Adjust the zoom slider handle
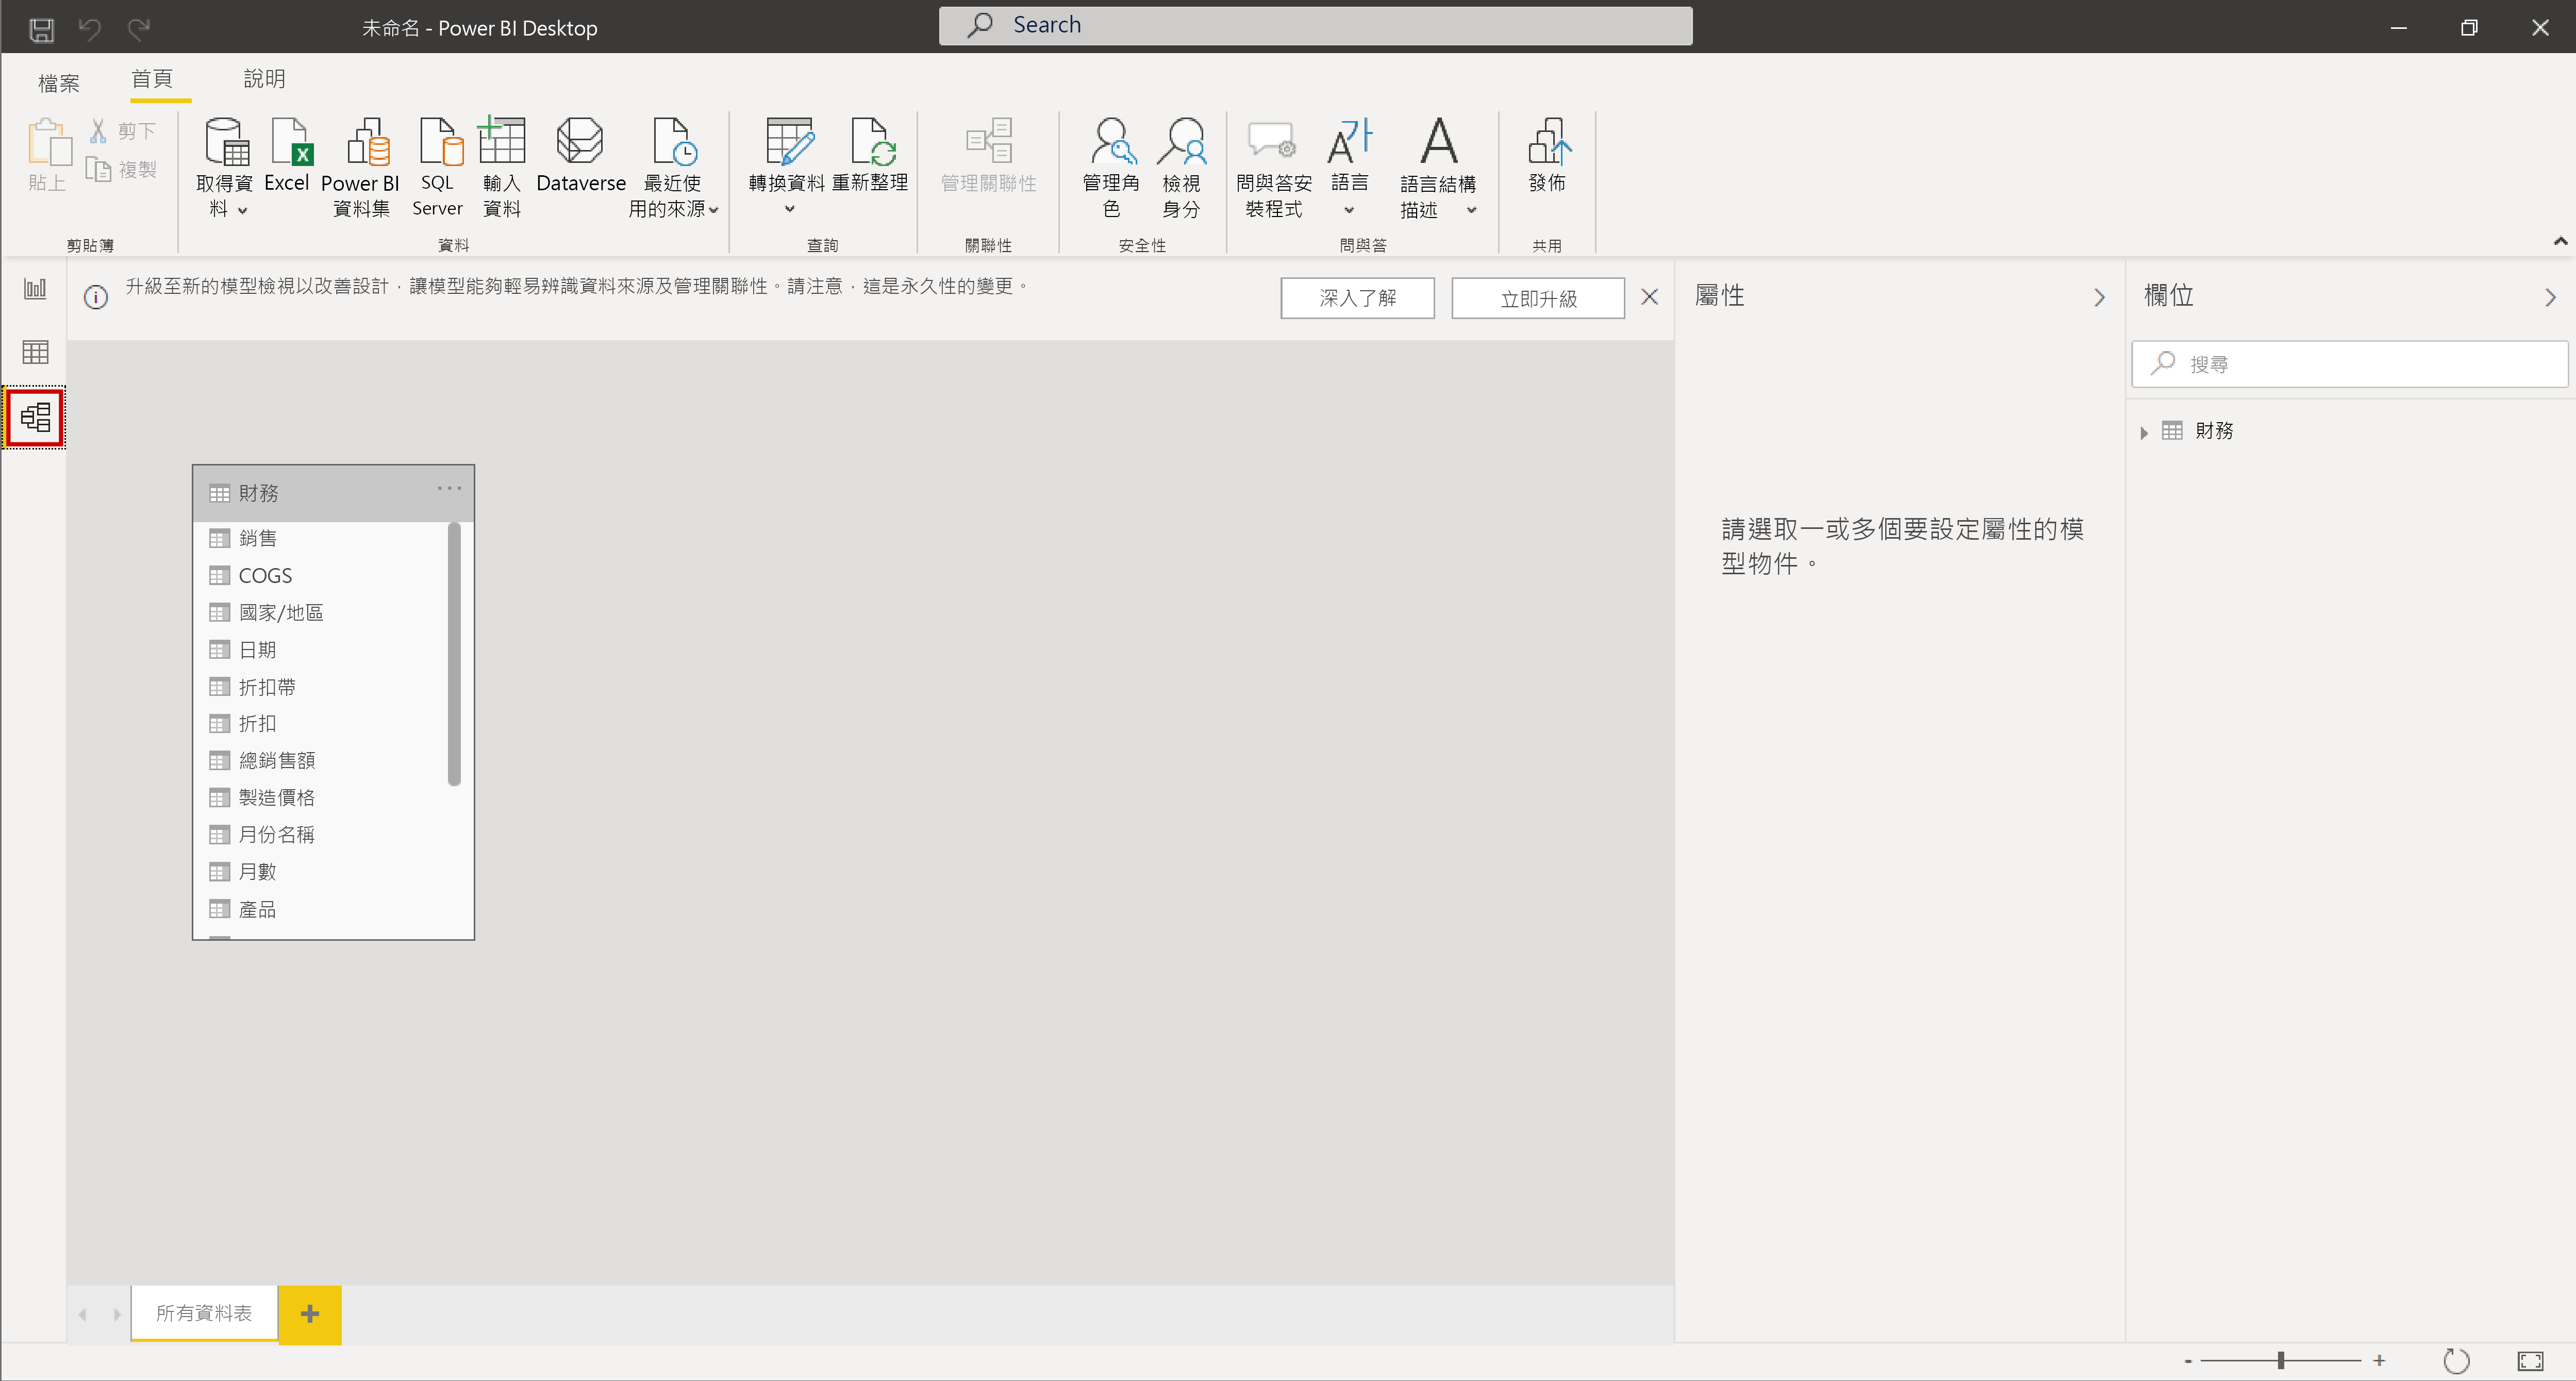Viewport: 2576px width, 1381px height. point(2281,1360)
